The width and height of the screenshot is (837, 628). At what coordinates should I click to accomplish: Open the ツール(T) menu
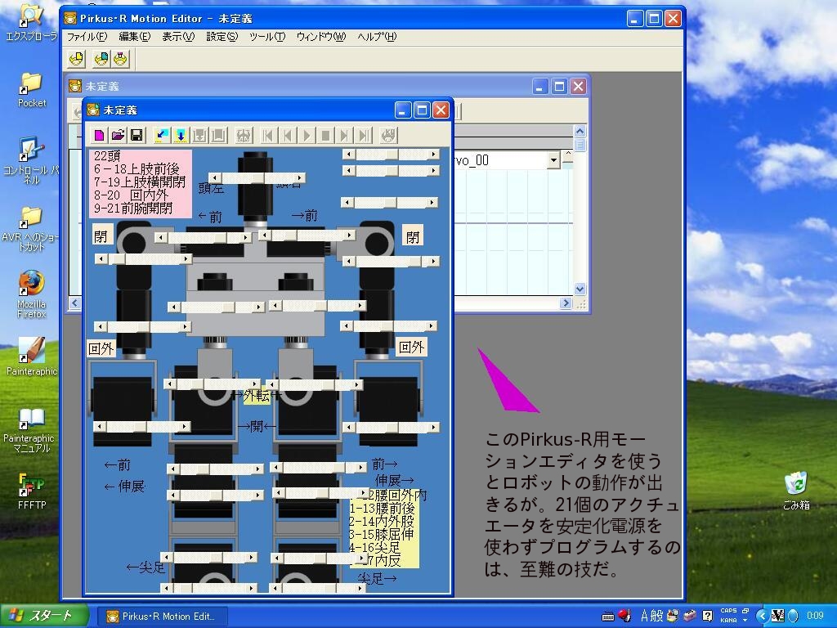tap(267, 36)
